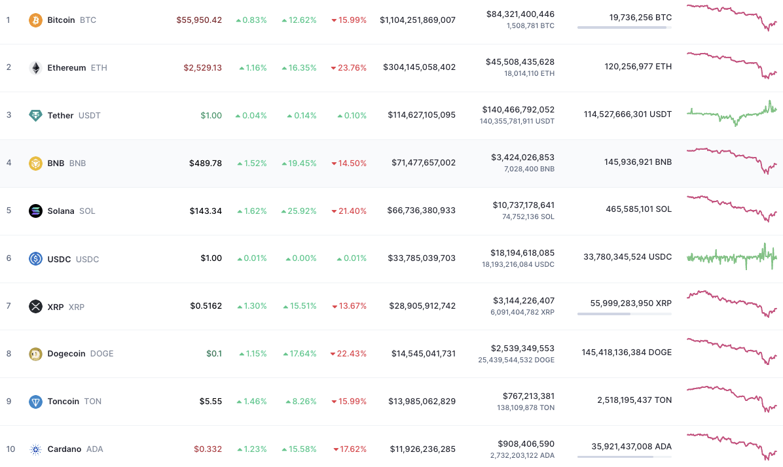Open the Bitcoin name link
The image size is (783, 467).
click(61, 20)
